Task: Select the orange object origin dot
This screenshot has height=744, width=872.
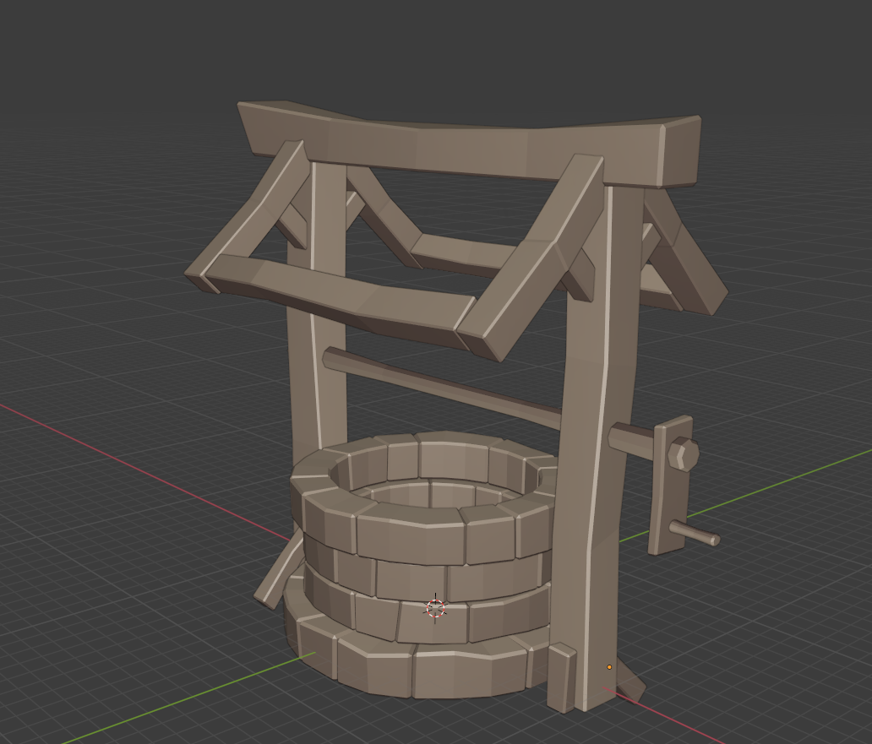Action: tap(609, 667)
